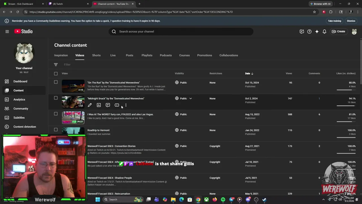The width and height of the screenshot is (362, 204).
Task: Select checkbox for Roadtrip to Vermont video
Action: point(56,130)
